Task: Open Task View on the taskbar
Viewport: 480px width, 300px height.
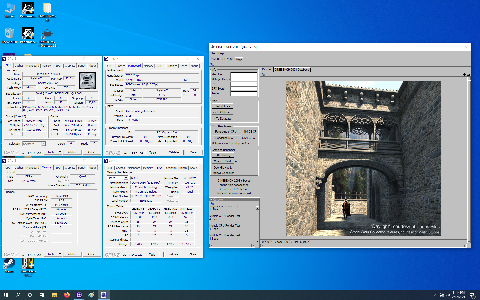Action: [42, 295]
